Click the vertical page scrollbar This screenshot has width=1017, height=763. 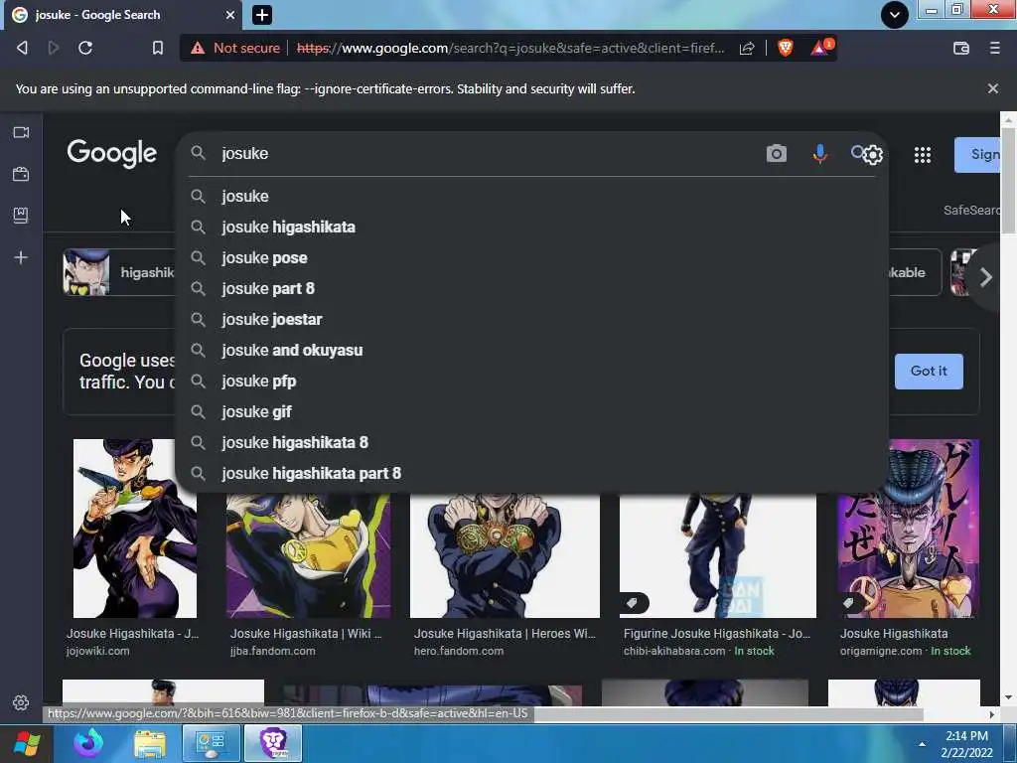click(x=1008, y=181)
